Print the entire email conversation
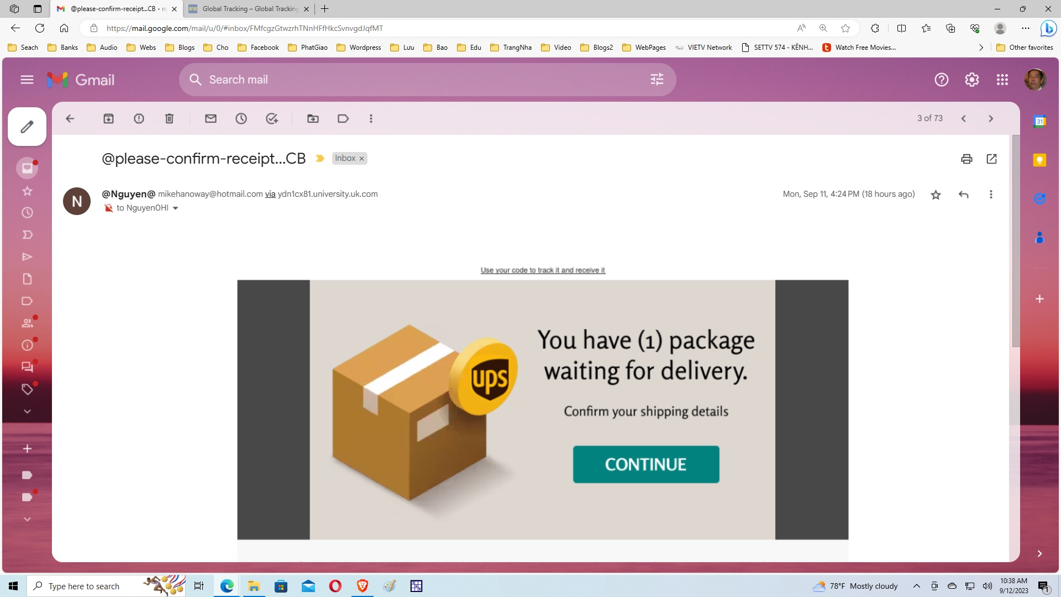1061x597 pixels. point(967,159)
